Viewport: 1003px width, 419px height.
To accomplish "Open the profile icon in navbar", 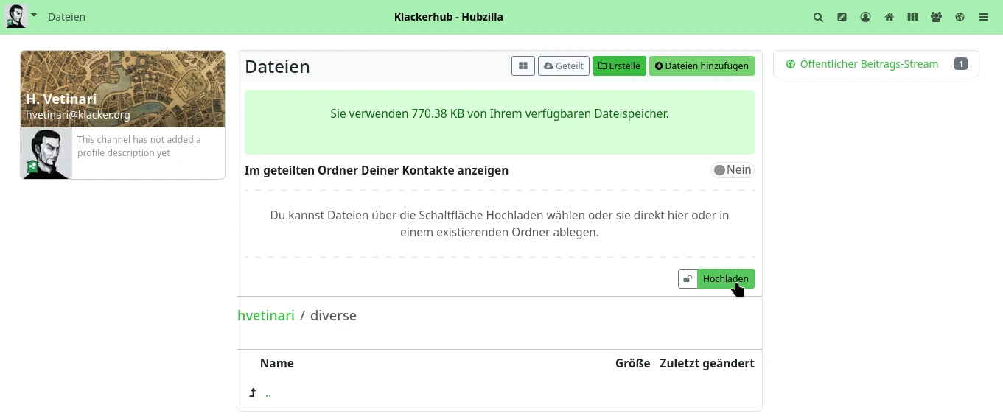I will (x=865, y=17).
